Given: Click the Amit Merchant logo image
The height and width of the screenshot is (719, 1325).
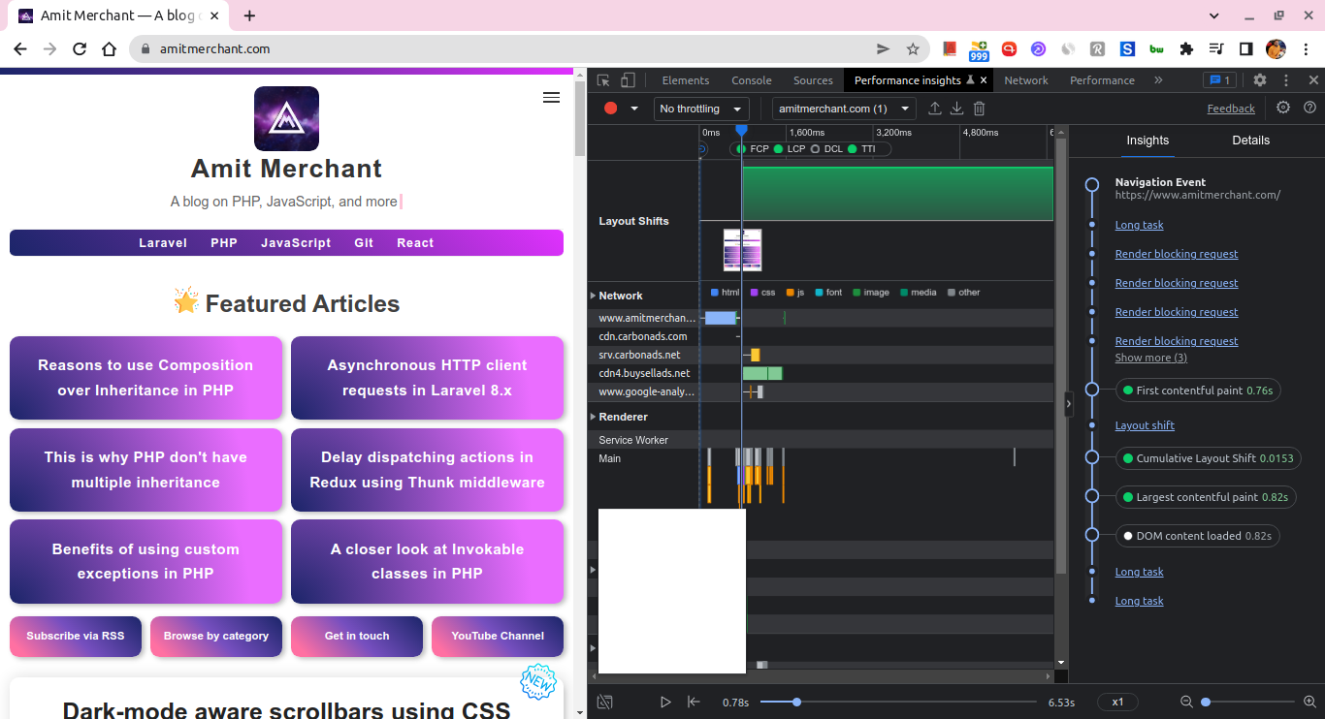Looking at the screenshot, I should (286, 118).
